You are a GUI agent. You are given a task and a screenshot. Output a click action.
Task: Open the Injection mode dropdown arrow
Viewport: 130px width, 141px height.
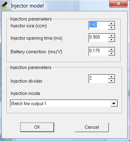(x=114, y=103)
